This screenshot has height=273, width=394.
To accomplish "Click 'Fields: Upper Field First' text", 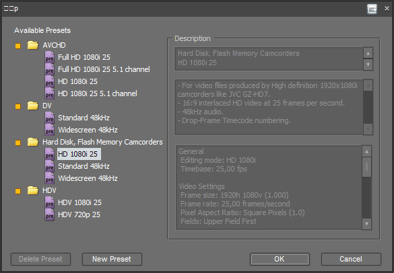I will [x=218, y=221].
